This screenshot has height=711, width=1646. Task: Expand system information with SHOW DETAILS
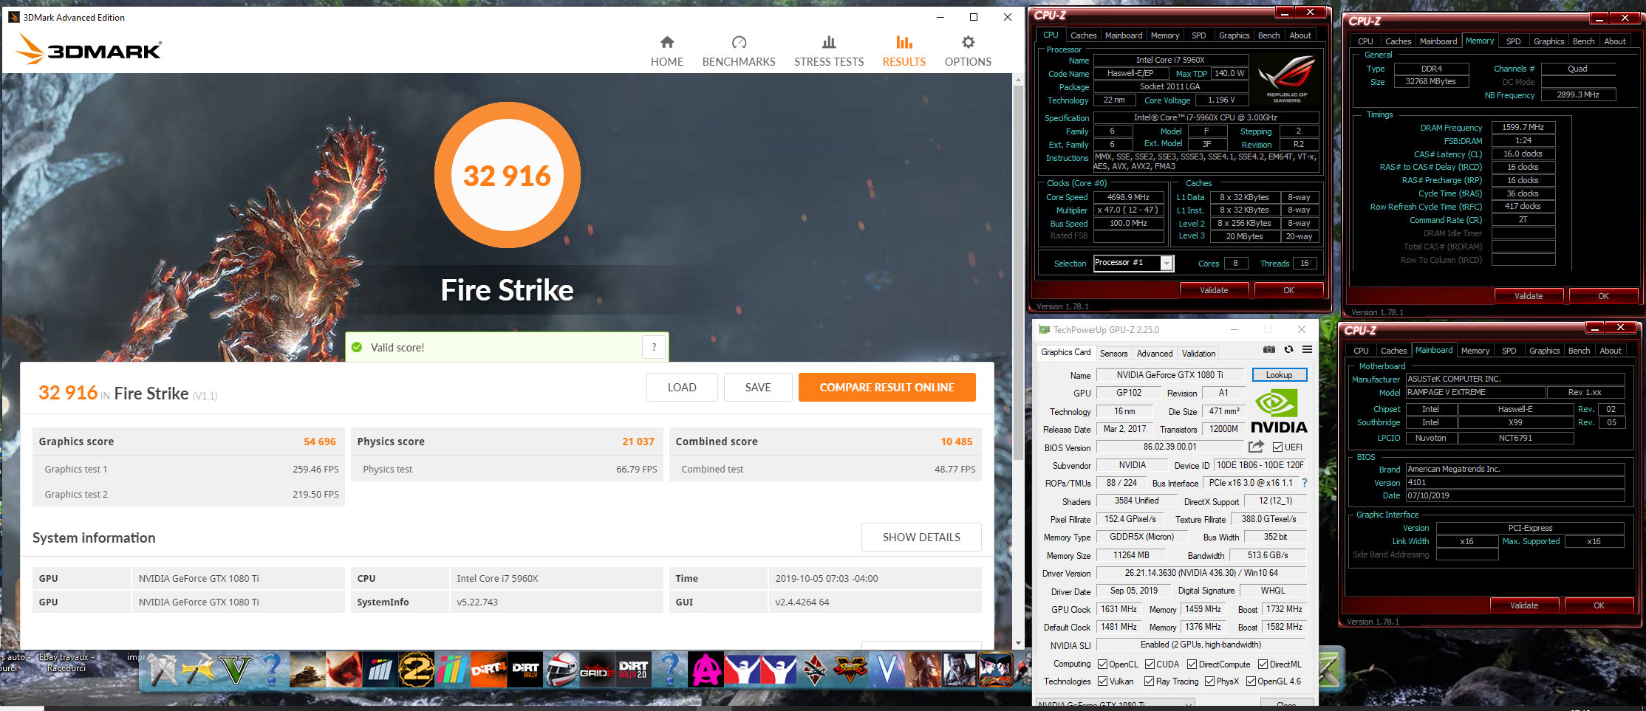[921, 537]
